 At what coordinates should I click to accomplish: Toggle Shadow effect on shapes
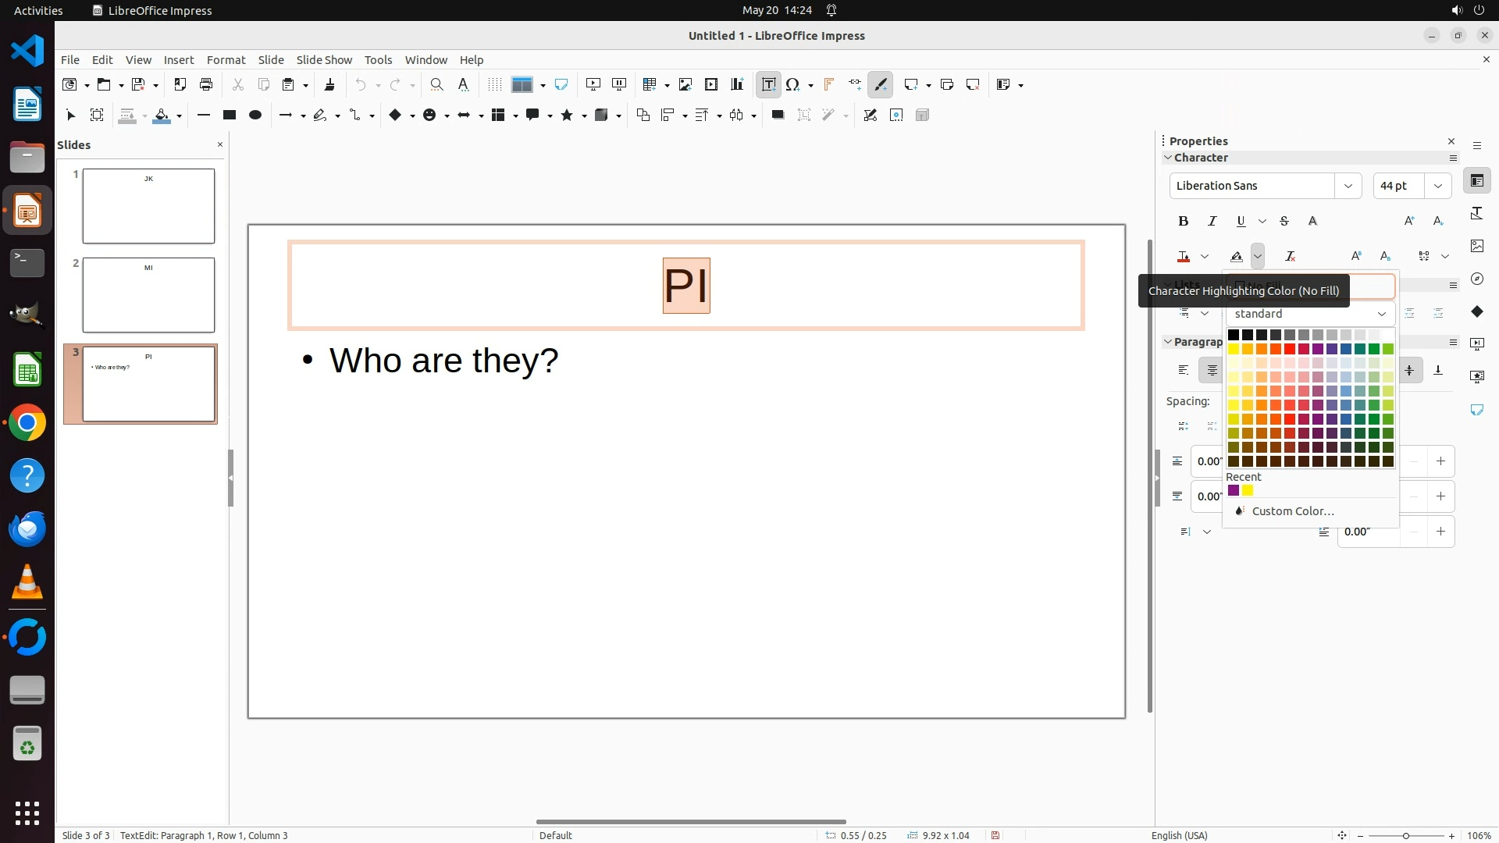pyautogui.click(x=778, y=116)
